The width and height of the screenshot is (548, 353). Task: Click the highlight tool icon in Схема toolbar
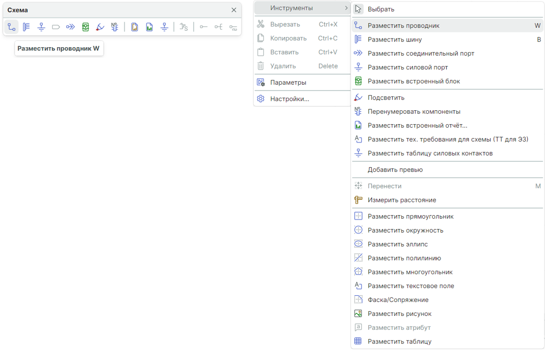(100, 27)
